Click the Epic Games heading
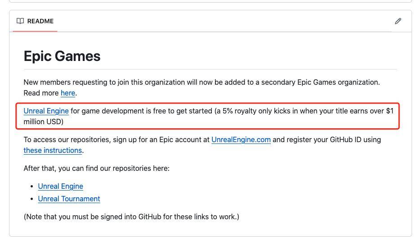 pyautogui.click(x=62, y=56)
